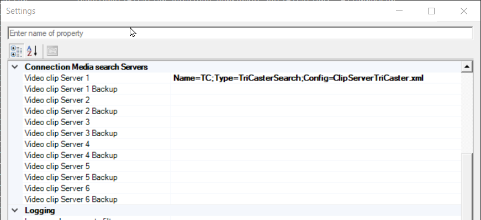
Task: Click the Name=TC;Type=TriCasterSearch value cell
Action: [316, 78]
